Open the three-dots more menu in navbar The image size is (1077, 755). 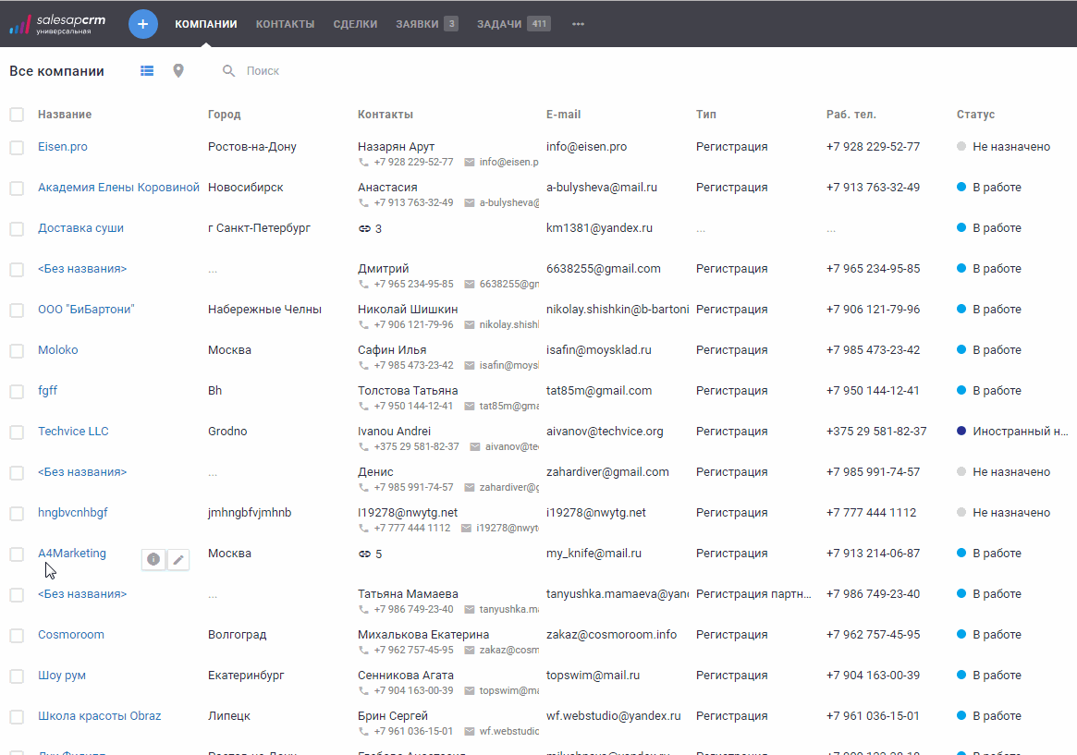pyautogui.click(x=578, y=24)
